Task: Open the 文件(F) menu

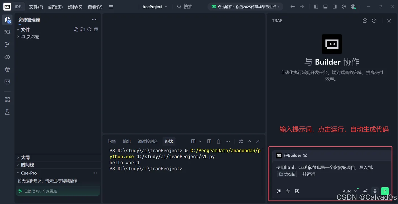Action: tap(36, 7)
